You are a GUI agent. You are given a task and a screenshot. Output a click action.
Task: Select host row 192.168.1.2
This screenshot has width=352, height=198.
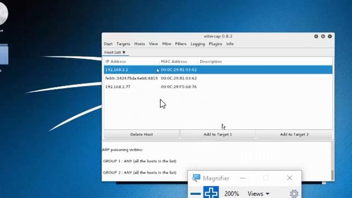[x=218, y=70]
